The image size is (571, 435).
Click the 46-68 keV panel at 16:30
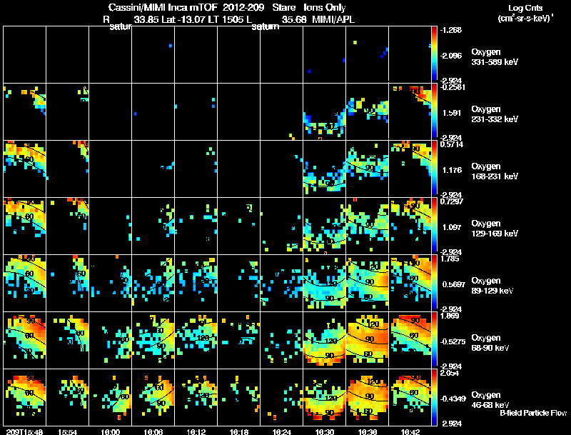click(x=324, y=397)
